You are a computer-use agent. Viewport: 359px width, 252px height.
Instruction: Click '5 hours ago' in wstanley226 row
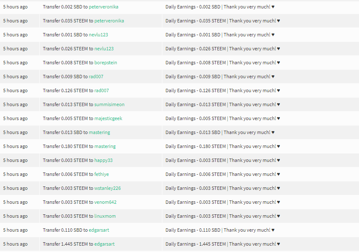coord(15,189)
